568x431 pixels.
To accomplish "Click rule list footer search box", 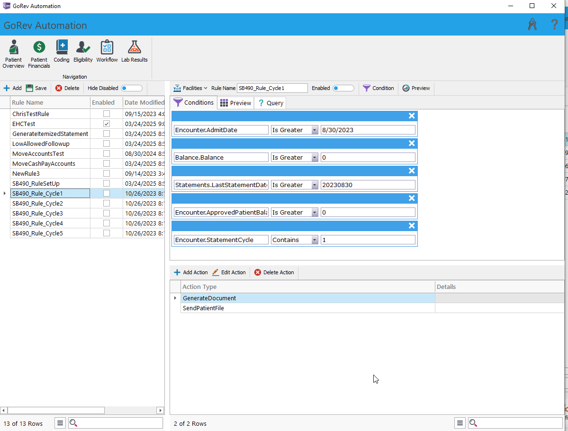I will [116, 423].
